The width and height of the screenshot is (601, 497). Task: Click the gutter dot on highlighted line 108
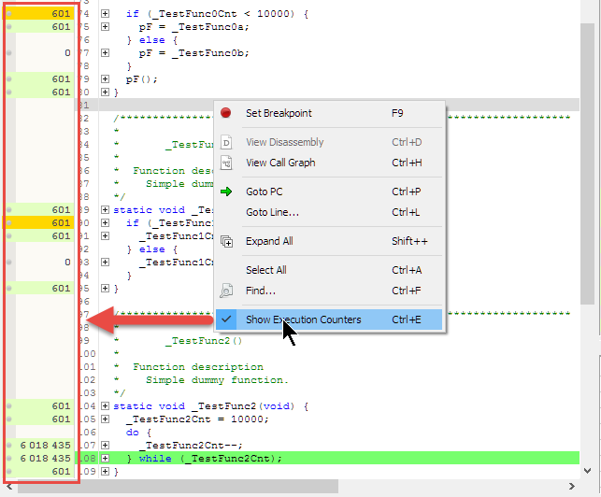[x=8, y=459]
